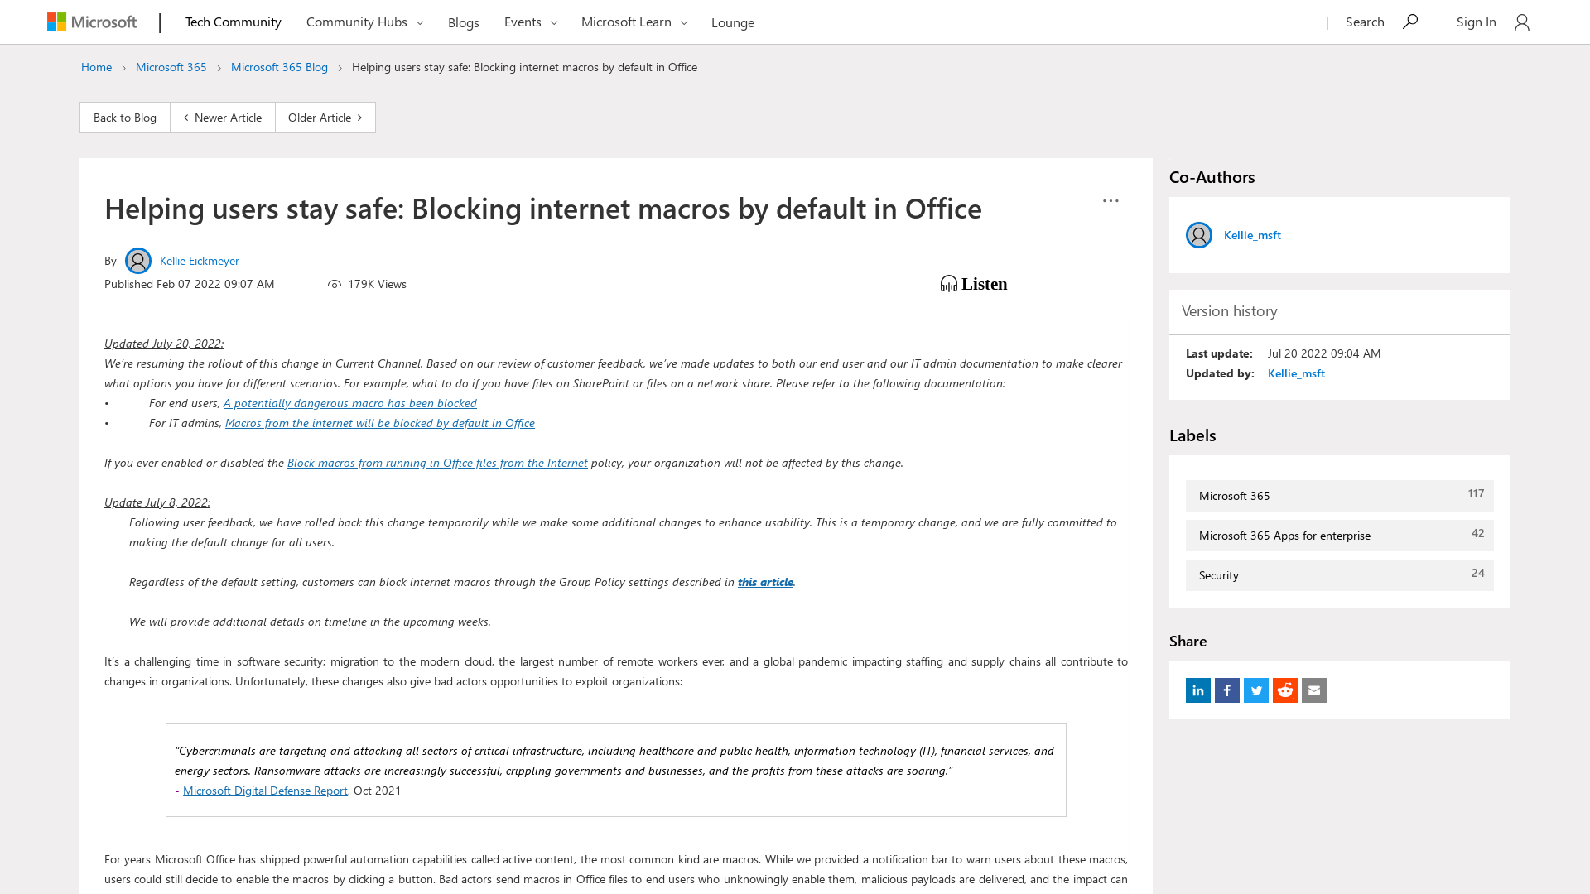This screenshot has width=1590, height=894.
Task: Click the Sign In user icon
Action: [1521, 22]
